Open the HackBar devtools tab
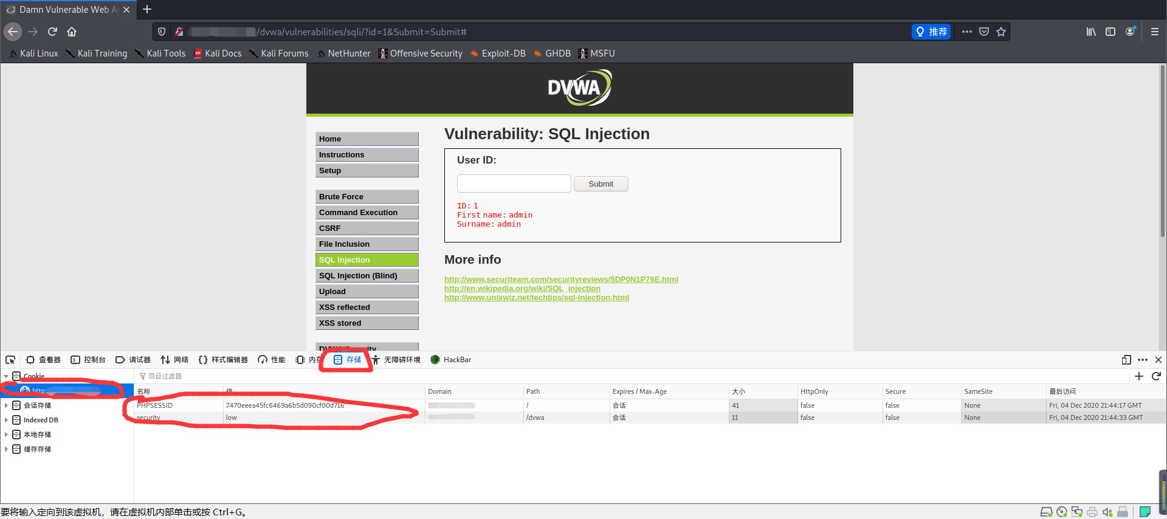The width and height of the screenshot is (1167, 519). coord(451,360)
